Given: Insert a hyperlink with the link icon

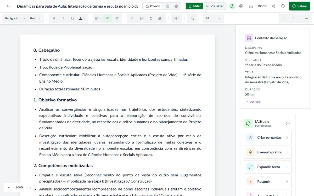Looking at the screenshot, I should [x=132, y=19].
